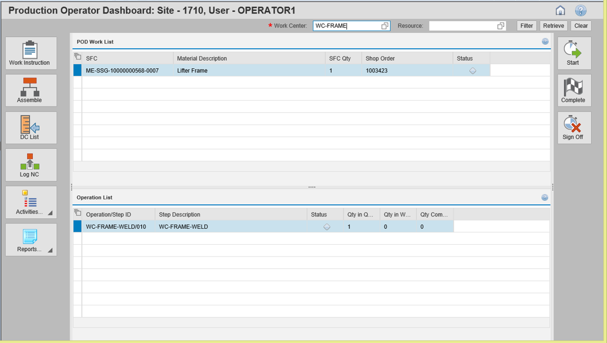Open the DC List

pyautogui.click(x=31, y=127)
